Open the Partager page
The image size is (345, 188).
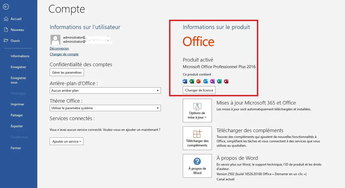(x=17, y=115)
